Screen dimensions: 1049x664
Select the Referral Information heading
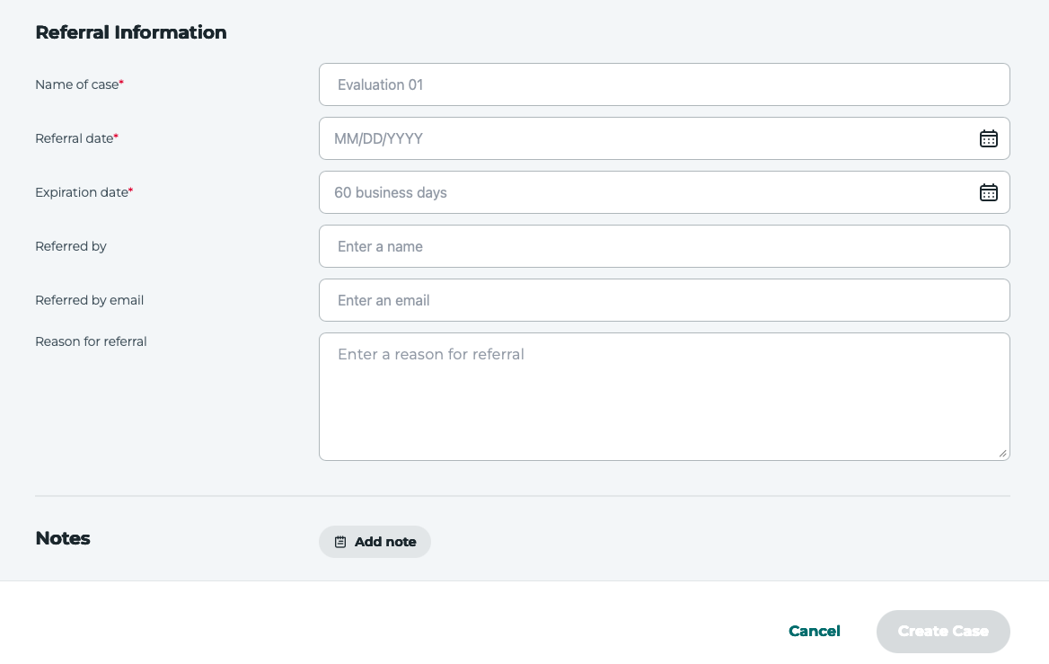(x=130, y=32)
